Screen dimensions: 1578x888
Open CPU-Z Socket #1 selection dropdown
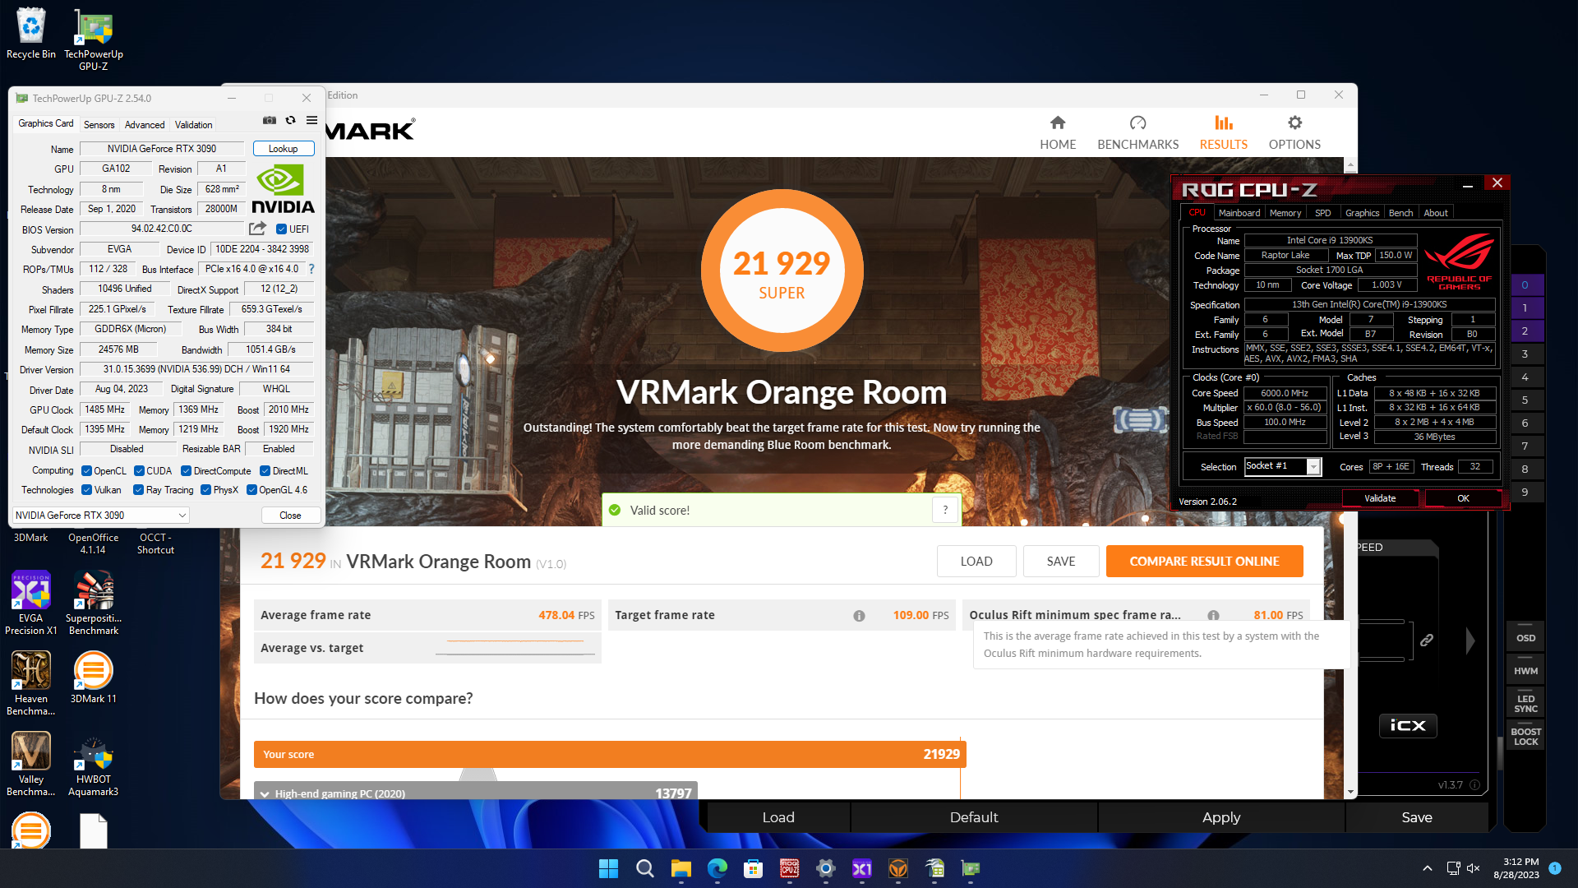pyautogui.click(x=1283, y=466)
